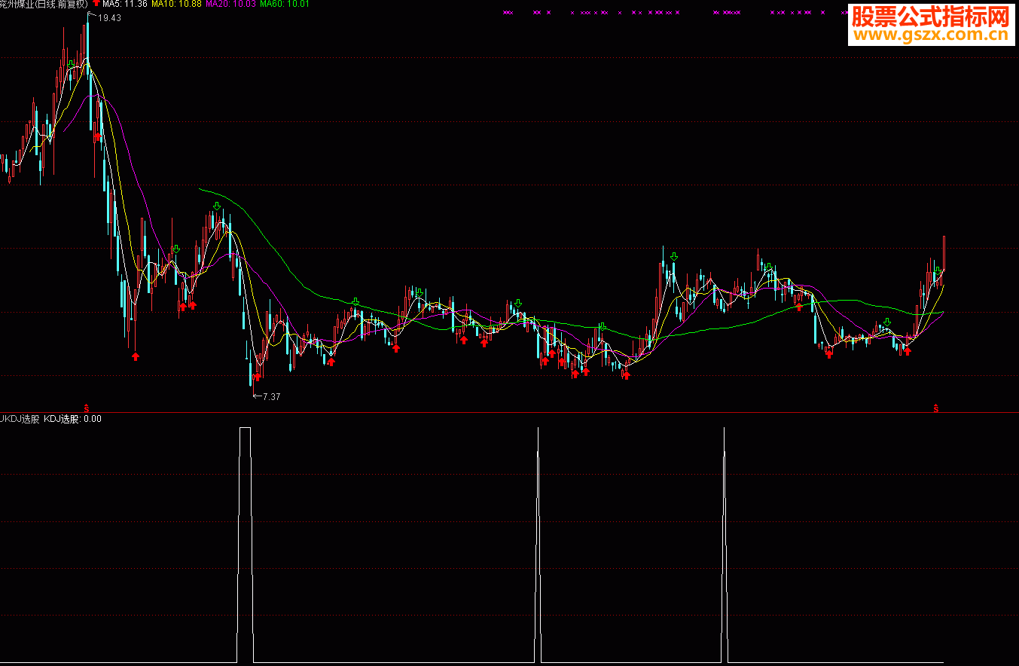The height and width of the screenshot is (666, 1019).
Task: Select the magenta MA20: 10.03 label
Action: [230, 5]
